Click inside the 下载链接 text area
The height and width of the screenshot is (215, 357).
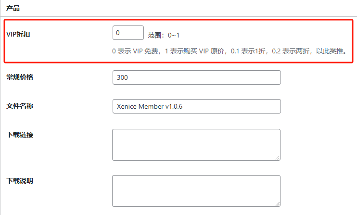point(196,144)
